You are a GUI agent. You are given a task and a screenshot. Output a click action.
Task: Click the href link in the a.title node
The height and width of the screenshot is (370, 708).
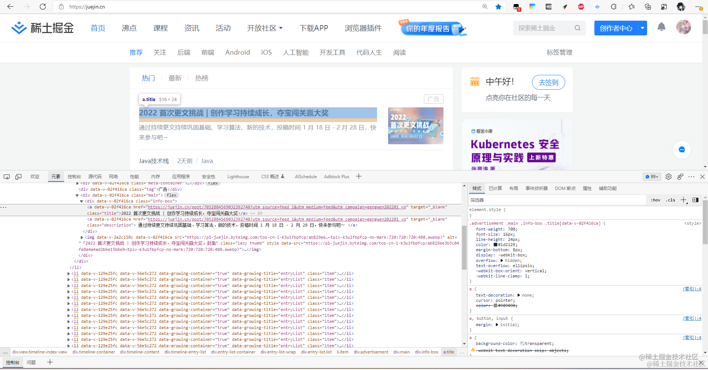277,207
